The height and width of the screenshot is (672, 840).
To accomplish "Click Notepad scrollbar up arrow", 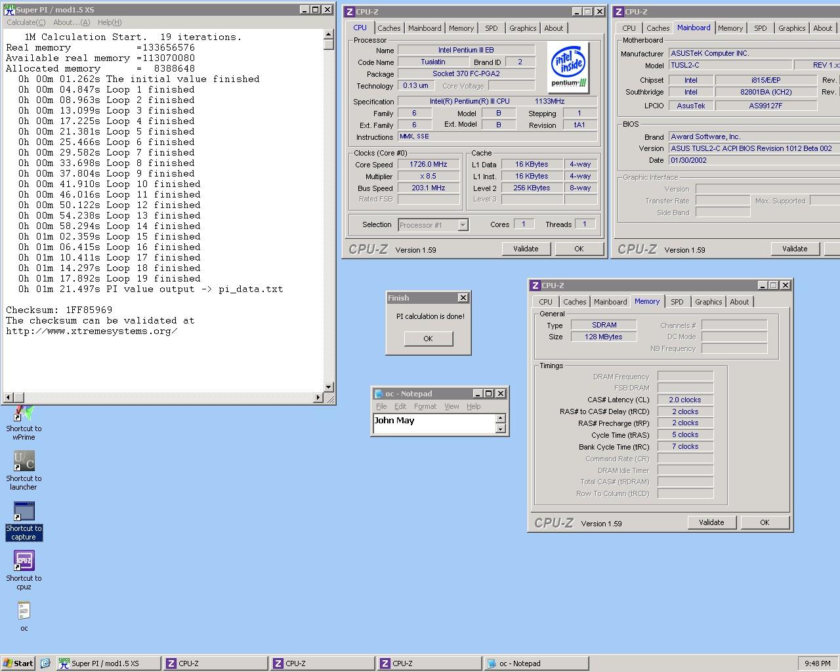I will 500,418.
